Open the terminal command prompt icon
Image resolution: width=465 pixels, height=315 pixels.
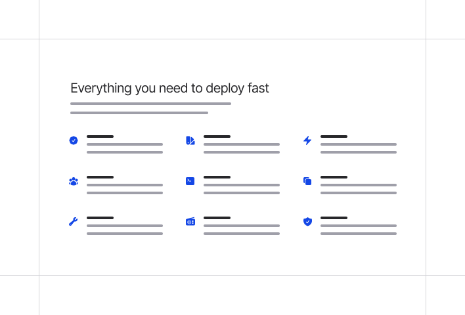coord(190,181)
